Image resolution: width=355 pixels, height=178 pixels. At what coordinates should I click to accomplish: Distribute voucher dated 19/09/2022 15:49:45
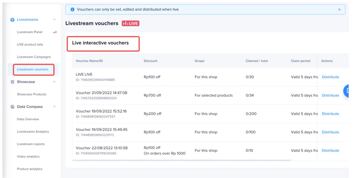(330, 132)
